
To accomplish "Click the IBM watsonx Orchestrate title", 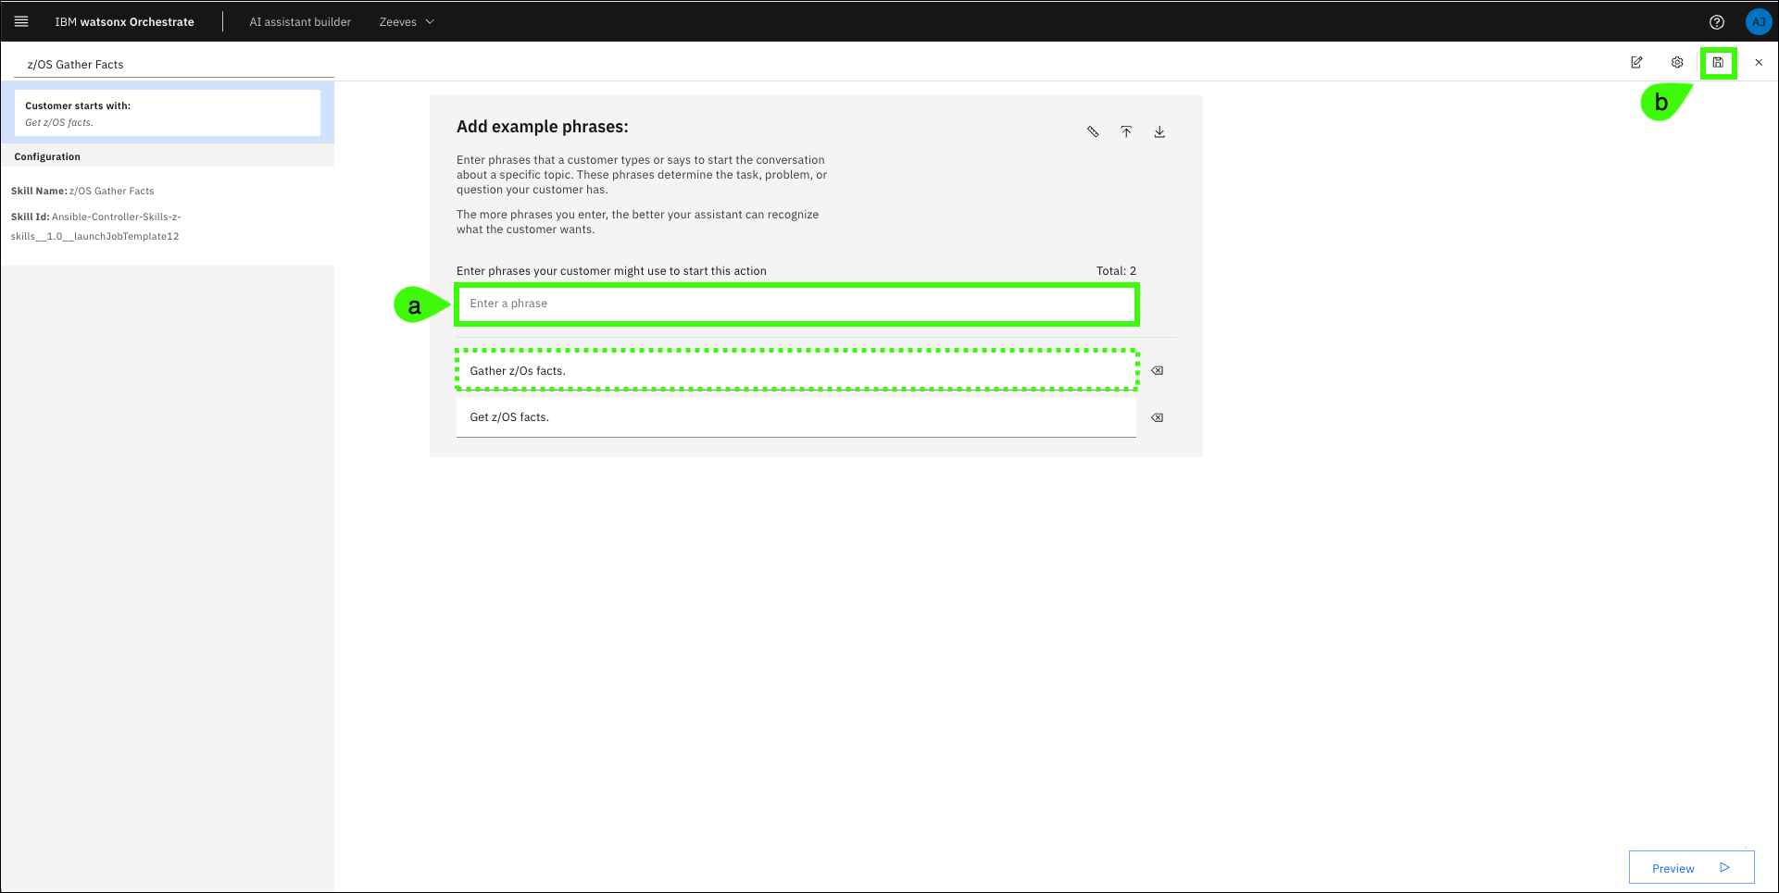I will click(124, 22).
